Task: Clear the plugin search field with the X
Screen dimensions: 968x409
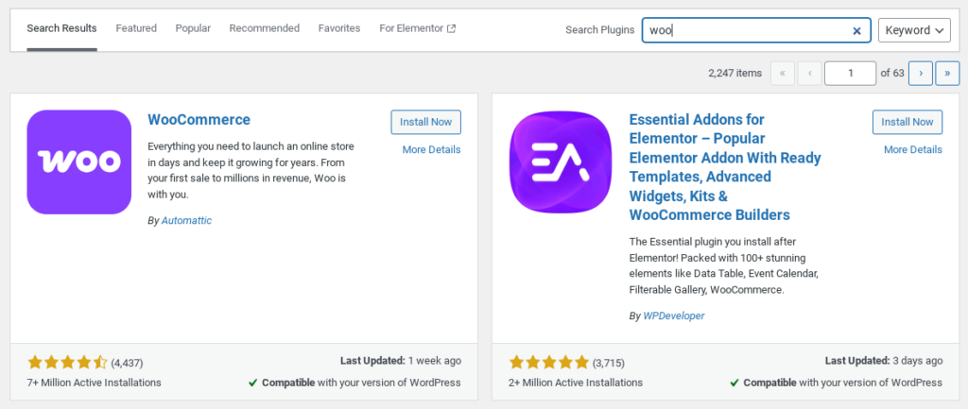Action: tap(856, 30)
